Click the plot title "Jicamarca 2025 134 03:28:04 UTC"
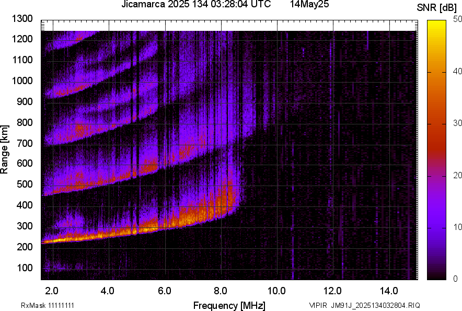The height and width of the screenshot is (311, 462). [196, 4]
